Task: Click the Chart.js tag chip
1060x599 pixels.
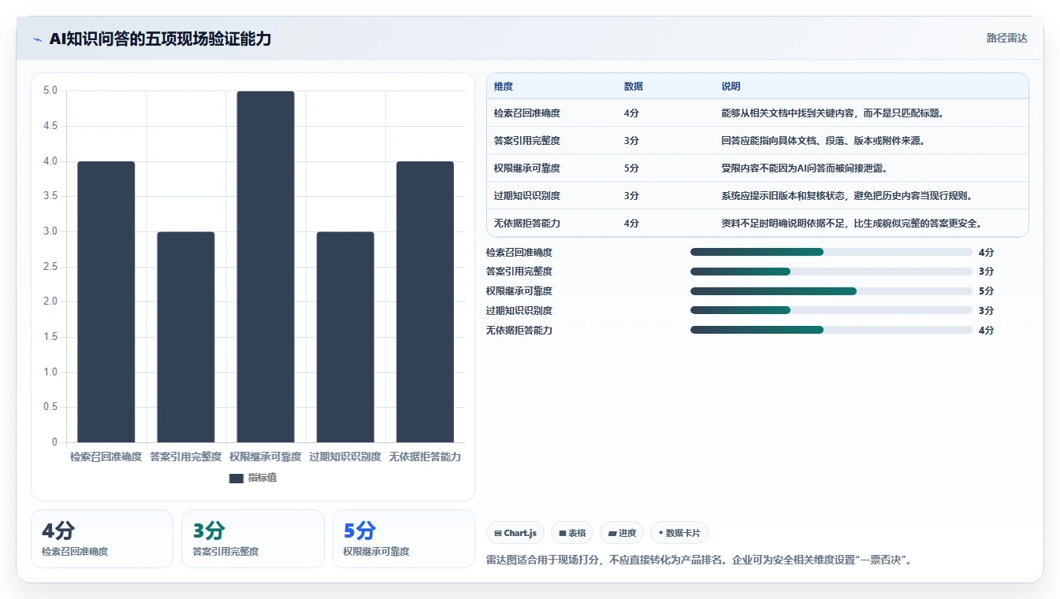Action: [515, 533]
